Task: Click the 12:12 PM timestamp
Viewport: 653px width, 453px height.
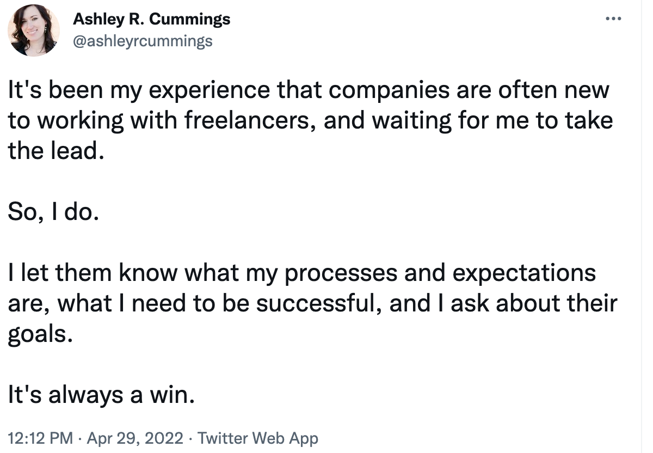Action: coord(40,438)
